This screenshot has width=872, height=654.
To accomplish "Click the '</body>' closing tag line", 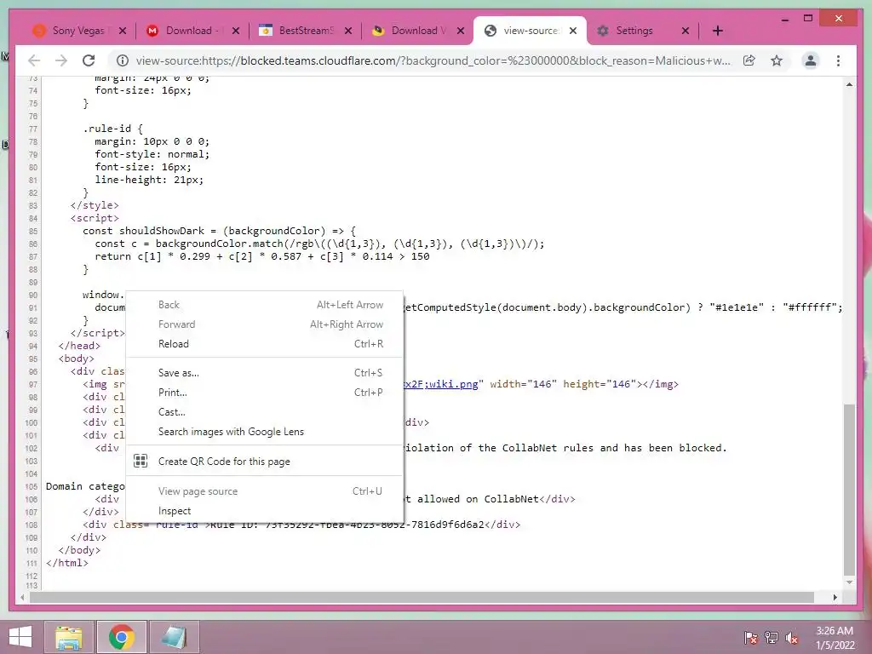I will point(79,550).
